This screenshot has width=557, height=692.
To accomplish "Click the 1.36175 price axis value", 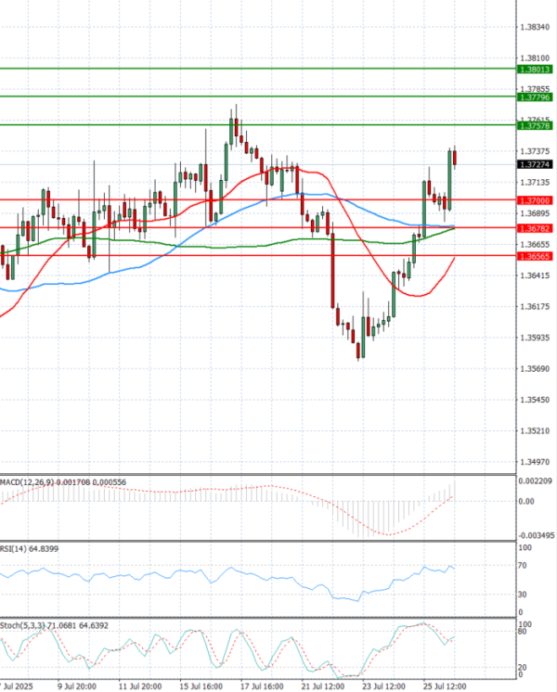I will 535,306.
